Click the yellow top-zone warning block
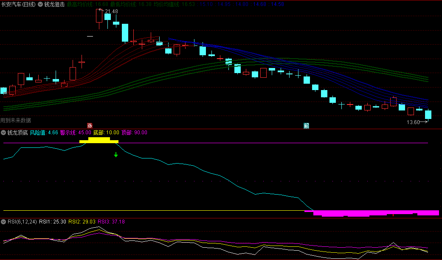 coord(99,140)
